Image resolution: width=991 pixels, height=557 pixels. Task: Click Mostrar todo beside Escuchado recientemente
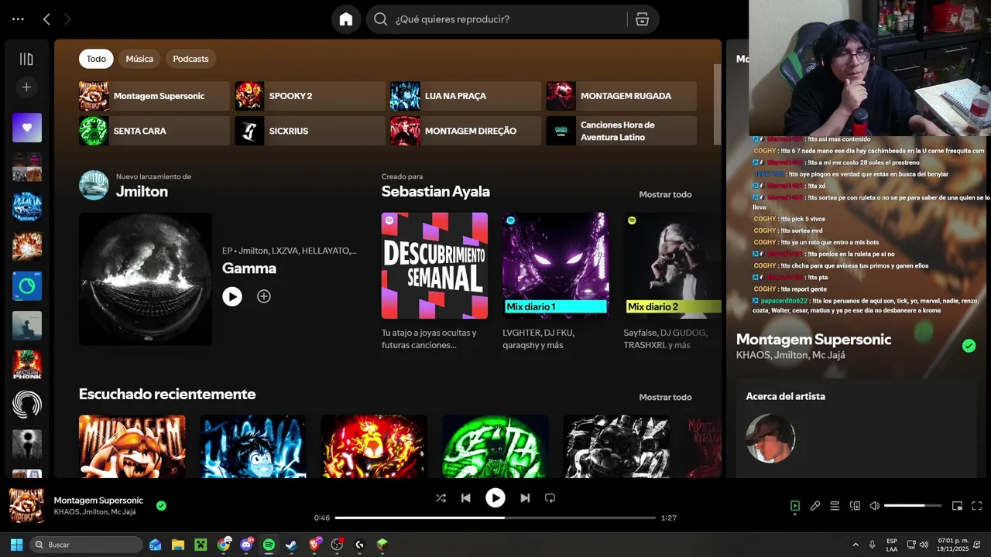click(665, 397)
